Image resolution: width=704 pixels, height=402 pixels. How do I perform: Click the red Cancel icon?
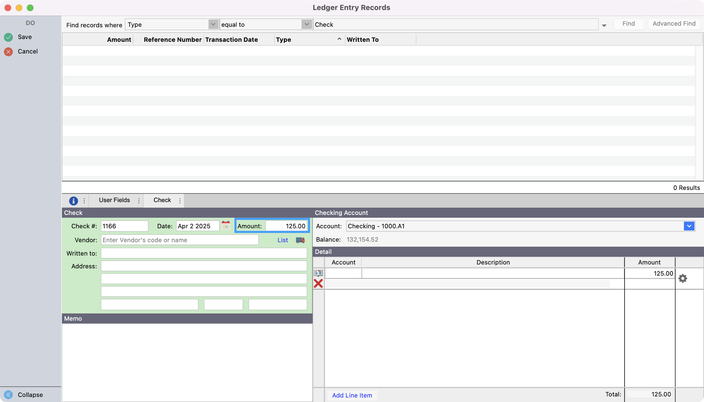click(x=9, y=52)
